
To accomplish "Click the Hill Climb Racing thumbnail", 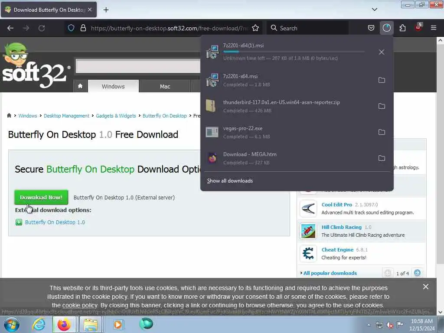I will [308, 231].
